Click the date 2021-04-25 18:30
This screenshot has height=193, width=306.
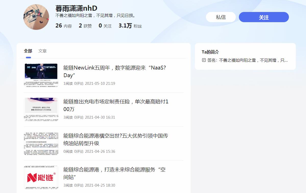coord(100,185)
